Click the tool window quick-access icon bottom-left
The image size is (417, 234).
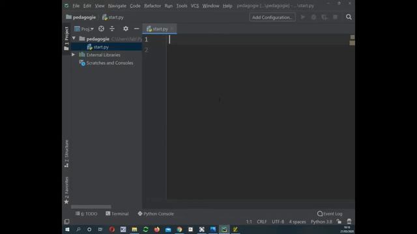tap(66, 221)
